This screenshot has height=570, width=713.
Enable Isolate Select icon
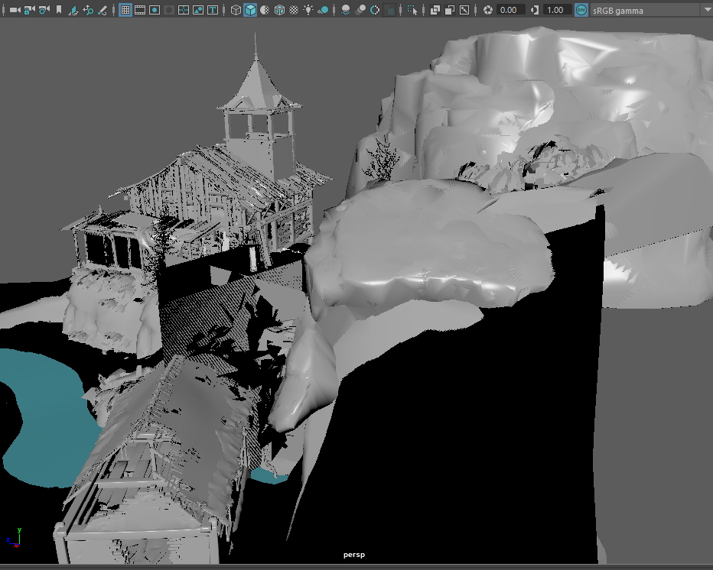tap(412, 10)
